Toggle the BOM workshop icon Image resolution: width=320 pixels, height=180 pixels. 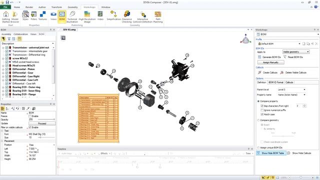pos(62,16)
